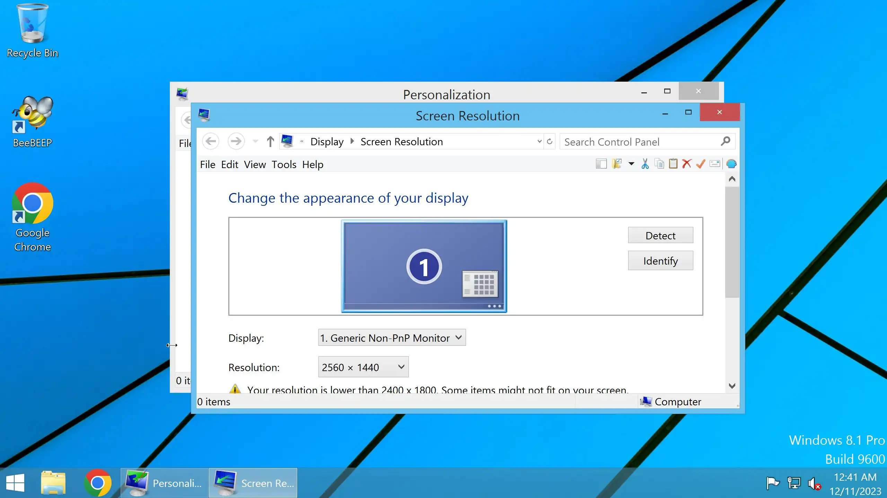Click the envelope email icon in toolbar

[x=715, y=164]
